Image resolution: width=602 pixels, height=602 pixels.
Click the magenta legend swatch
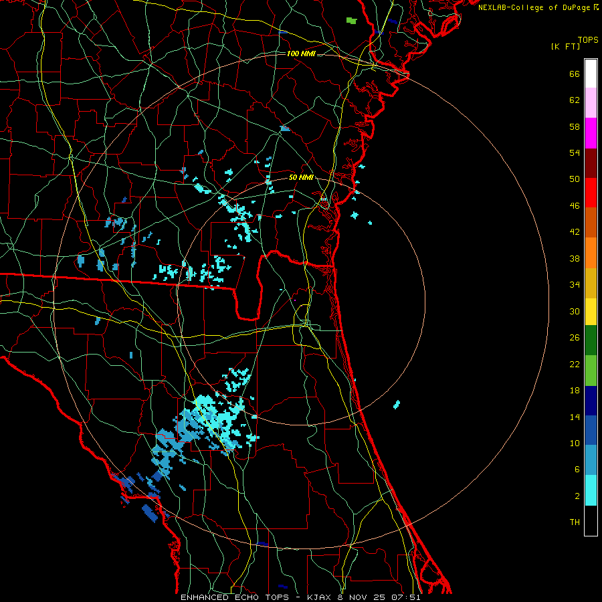(591, 133)
